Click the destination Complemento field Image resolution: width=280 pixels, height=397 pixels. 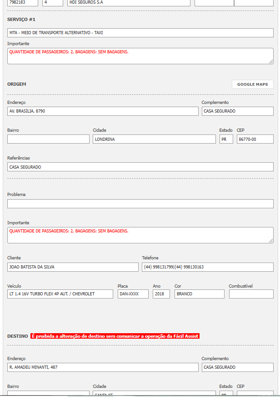pyautogui.click(x=237, y=367)
